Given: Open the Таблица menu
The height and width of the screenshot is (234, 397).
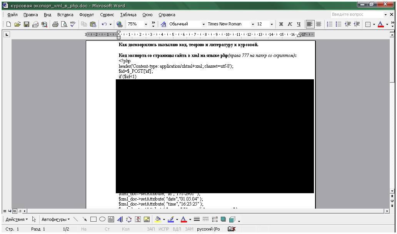Looking at the screenshot, I should 128,15.
